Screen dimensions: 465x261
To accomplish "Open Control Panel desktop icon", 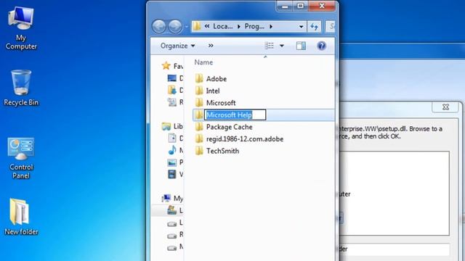I will [x=21, y=158].
